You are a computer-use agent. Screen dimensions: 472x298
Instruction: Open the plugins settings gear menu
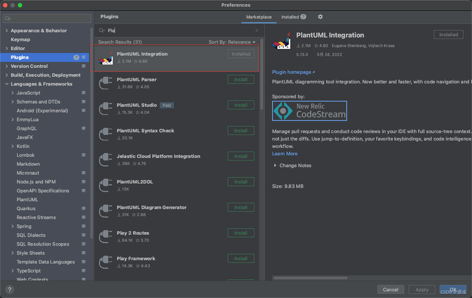coord(320,17)
